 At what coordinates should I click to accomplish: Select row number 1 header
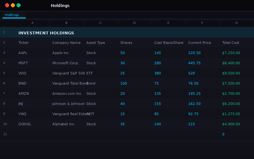point(4,32)
